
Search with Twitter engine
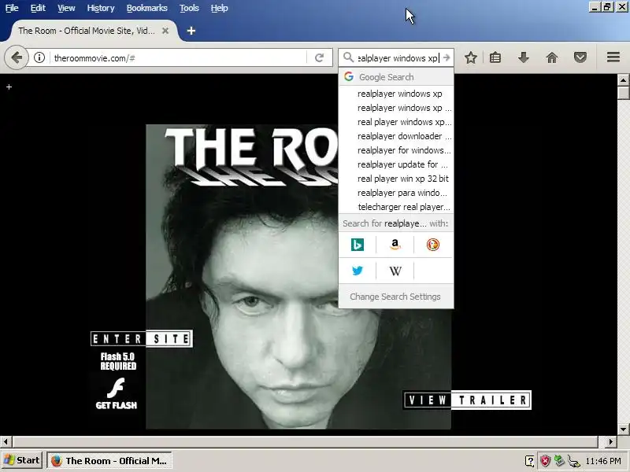[x=358, y=271]
